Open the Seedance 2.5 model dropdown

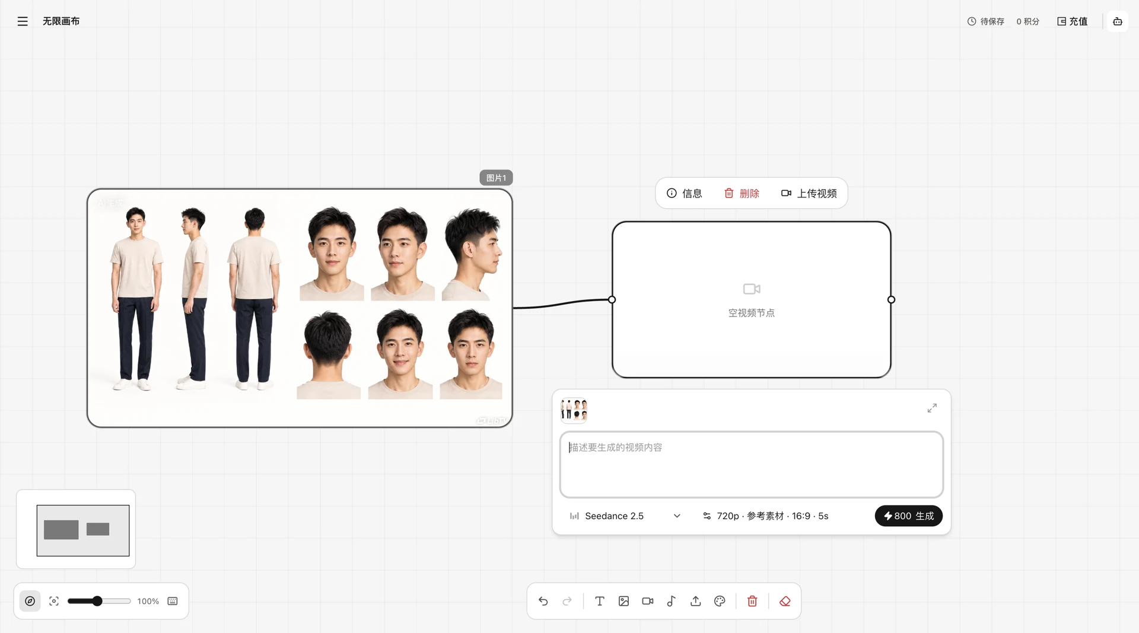(625, 516)
